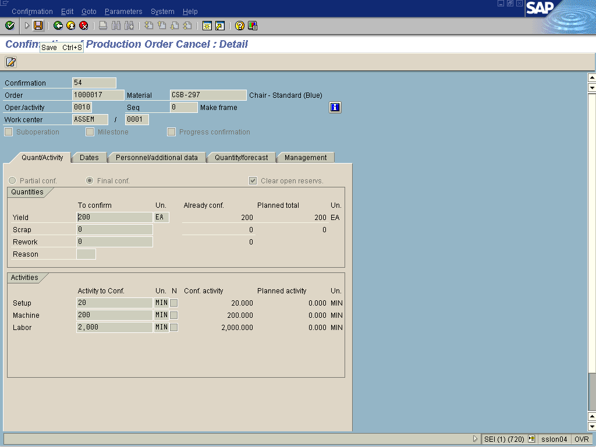The height and width of the screenshot is (447, 596).
Task: Click the Last Page icon
Action: point(187,26)
